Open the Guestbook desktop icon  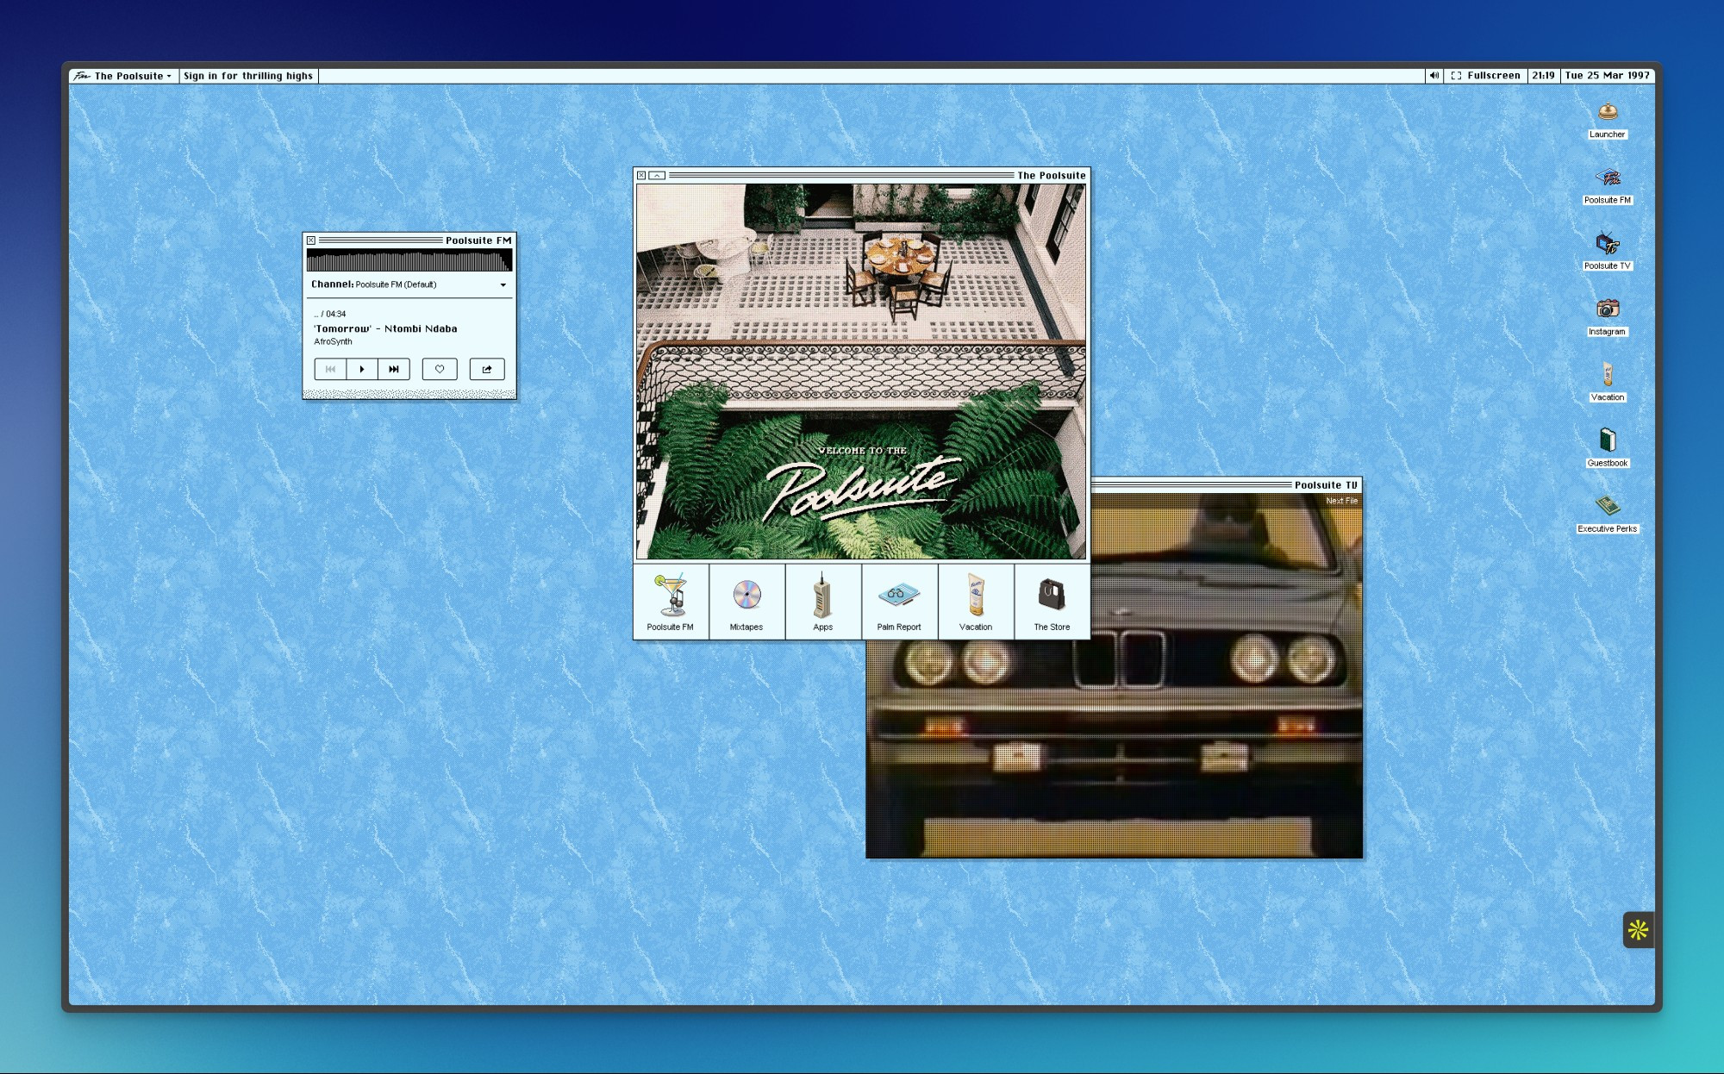click(x=1607, y=448)
